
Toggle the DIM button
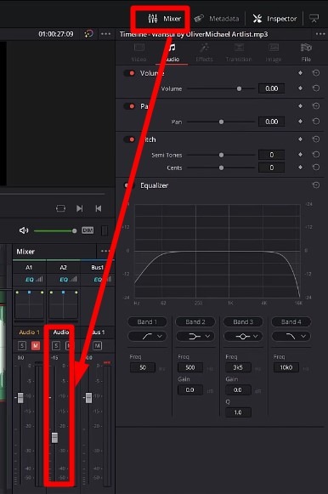(88, 230)
